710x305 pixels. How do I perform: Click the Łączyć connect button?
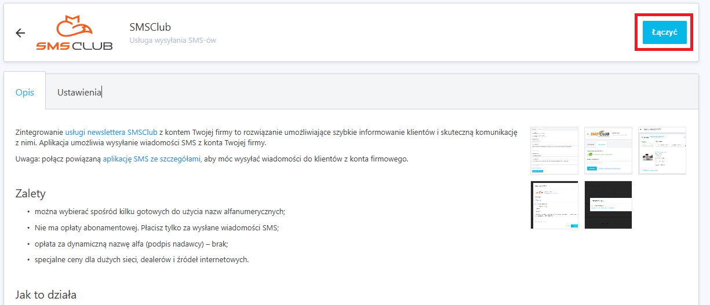pyautogui.click(x=664, y=32)
